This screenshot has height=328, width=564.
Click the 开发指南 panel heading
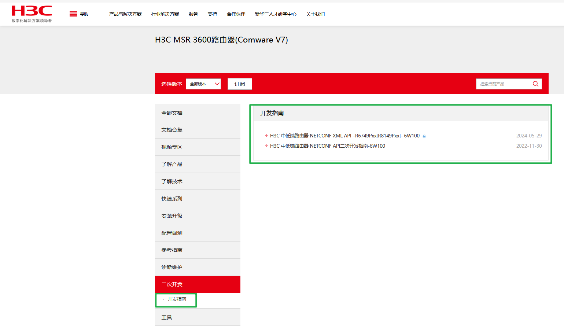(272, 113)
